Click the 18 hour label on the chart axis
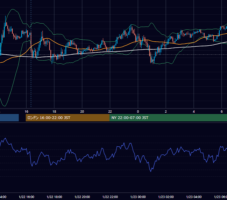The height and width of the screenshot is (200, 227). (x=54, y=112)
